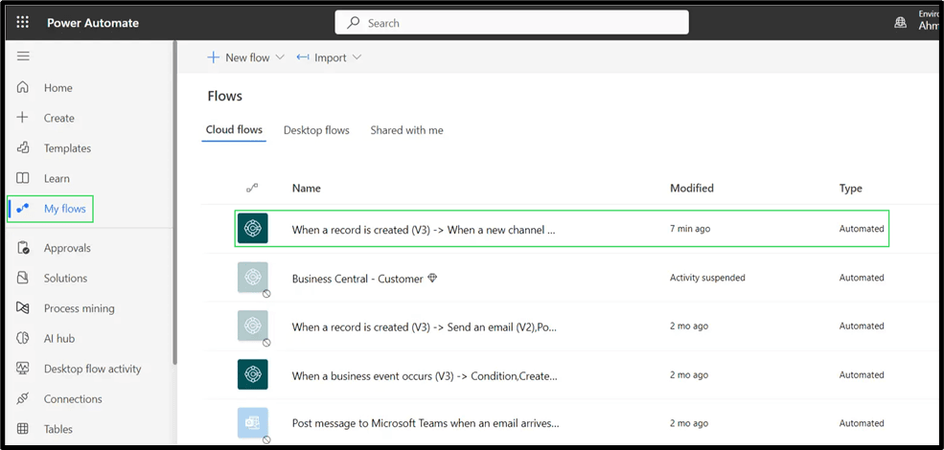The image size is (944, 450).
Task: Select the Cloud flows tab
Action: 234,130
